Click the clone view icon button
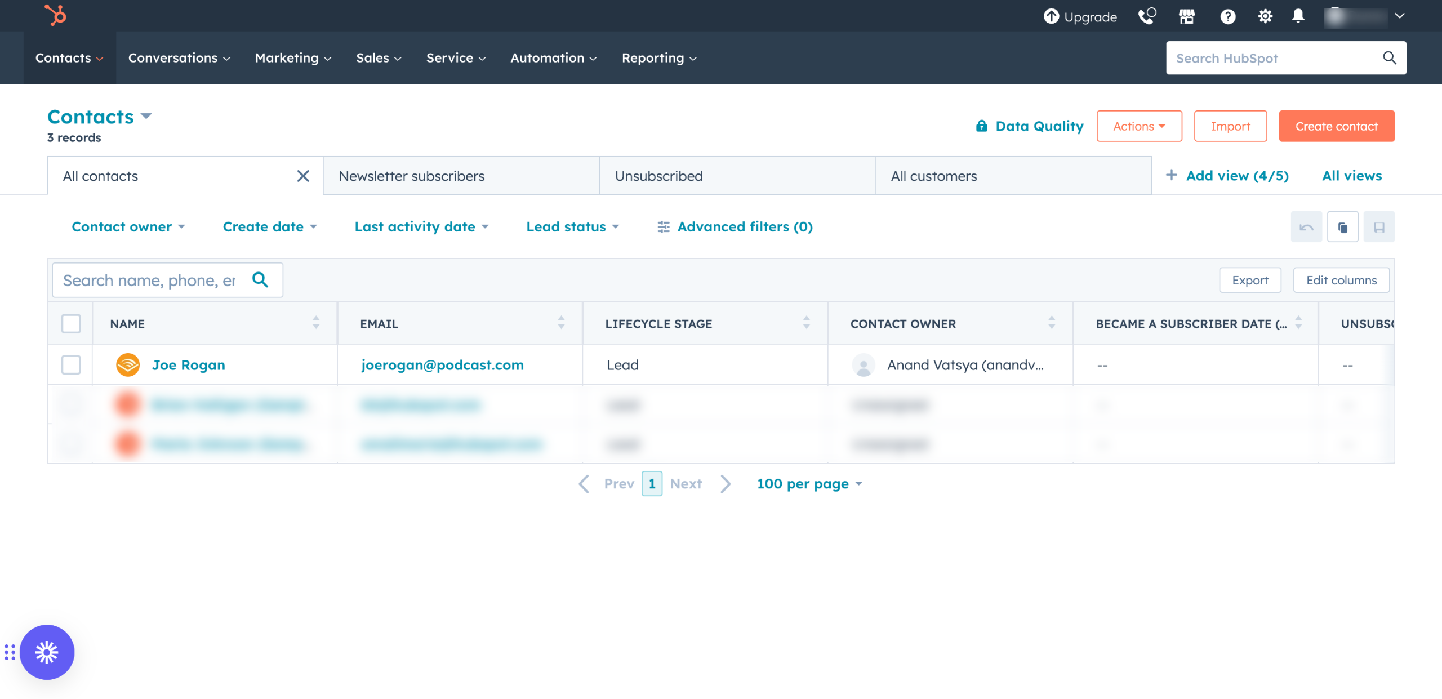The height and width of the screenshot is (699, 1442). (1343, 227)
